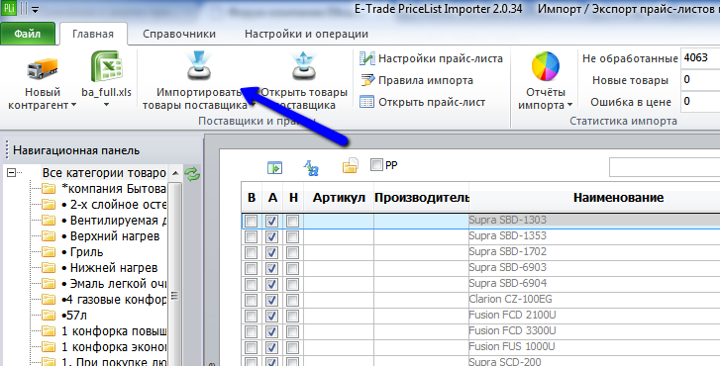This screenshot has width=720, height=366.
Task: Open the quick access toolbar dropdown
Action: pos(35,9)
